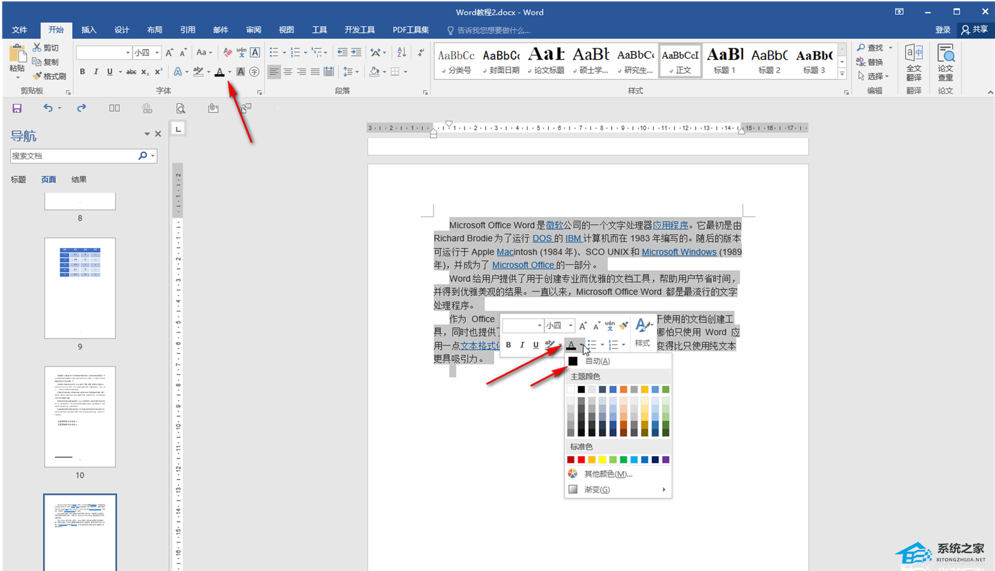
Task: Toggle Italic in the floating mini toolbar
Action: point(522,345)
